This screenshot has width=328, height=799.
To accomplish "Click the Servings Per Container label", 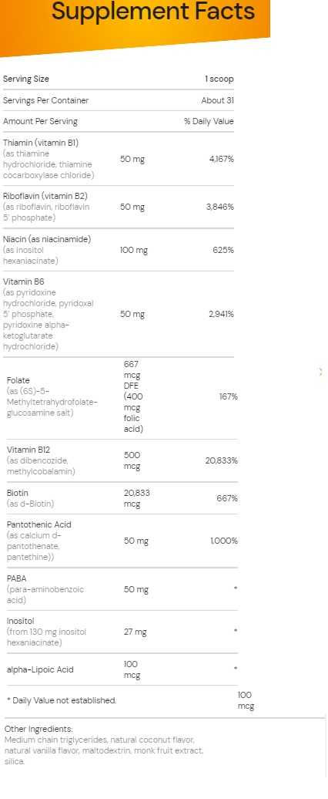I will [45, 100].
